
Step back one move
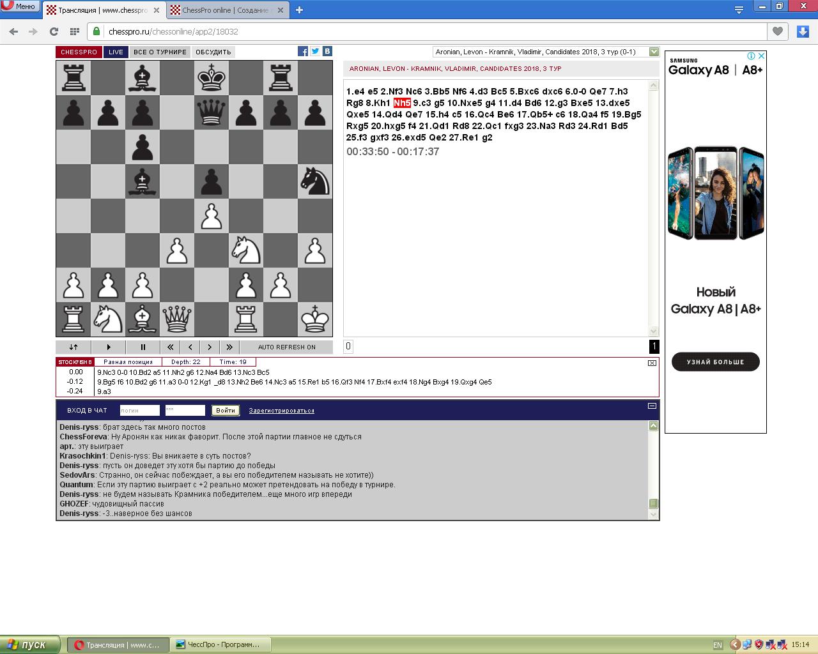[x=190, y=347]
